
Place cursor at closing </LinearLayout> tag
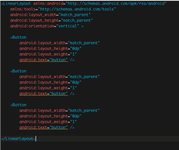18,139
